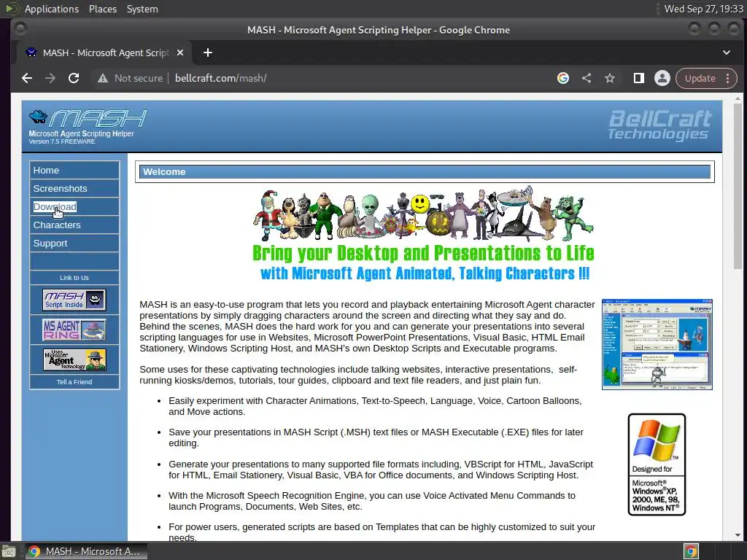Click the Not secure warning icon
Viewport: 747px width, 560px height.
click(x=102, y=78)
